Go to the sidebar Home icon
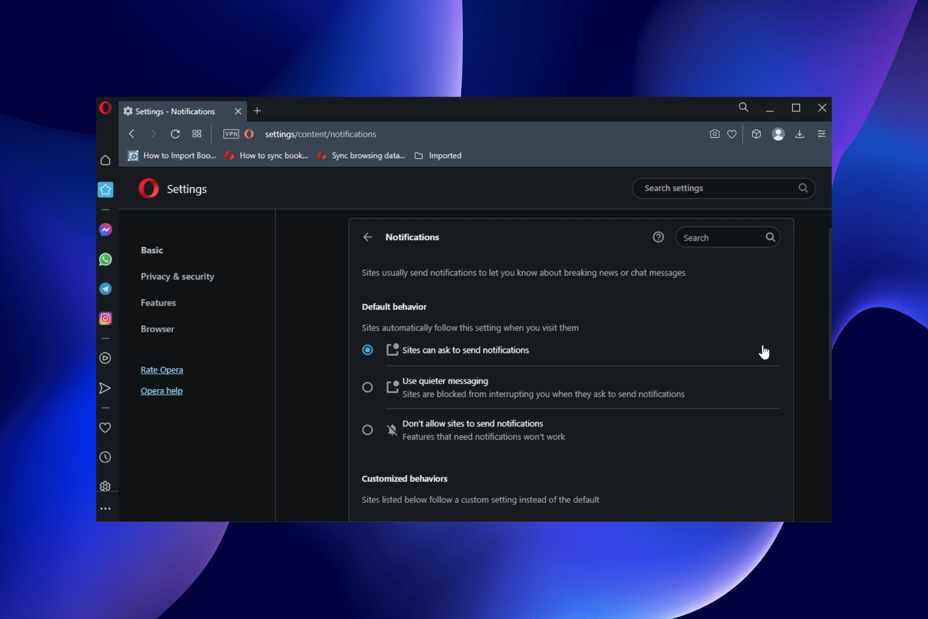Viewport: 928px width, 619px height. tap(105, 160)
